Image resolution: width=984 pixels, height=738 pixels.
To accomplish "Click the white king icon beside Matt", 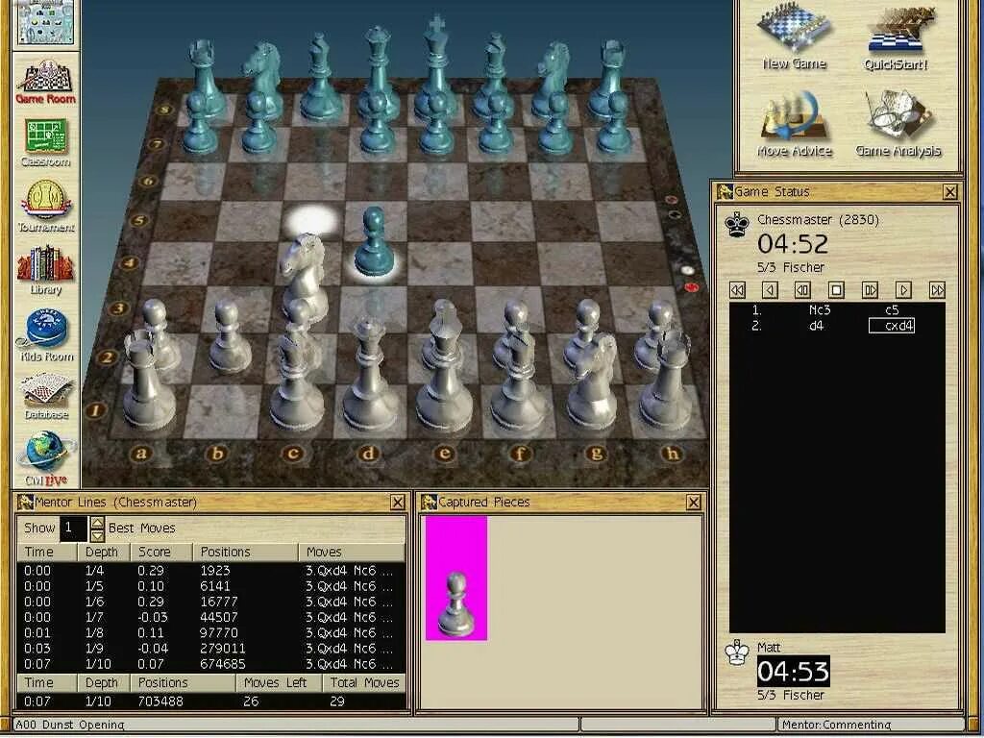I will click(x=737, y=653).
